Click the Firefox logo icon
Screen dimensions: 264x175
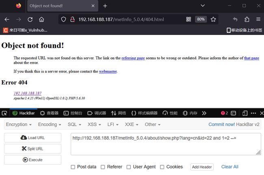(19, 6)
